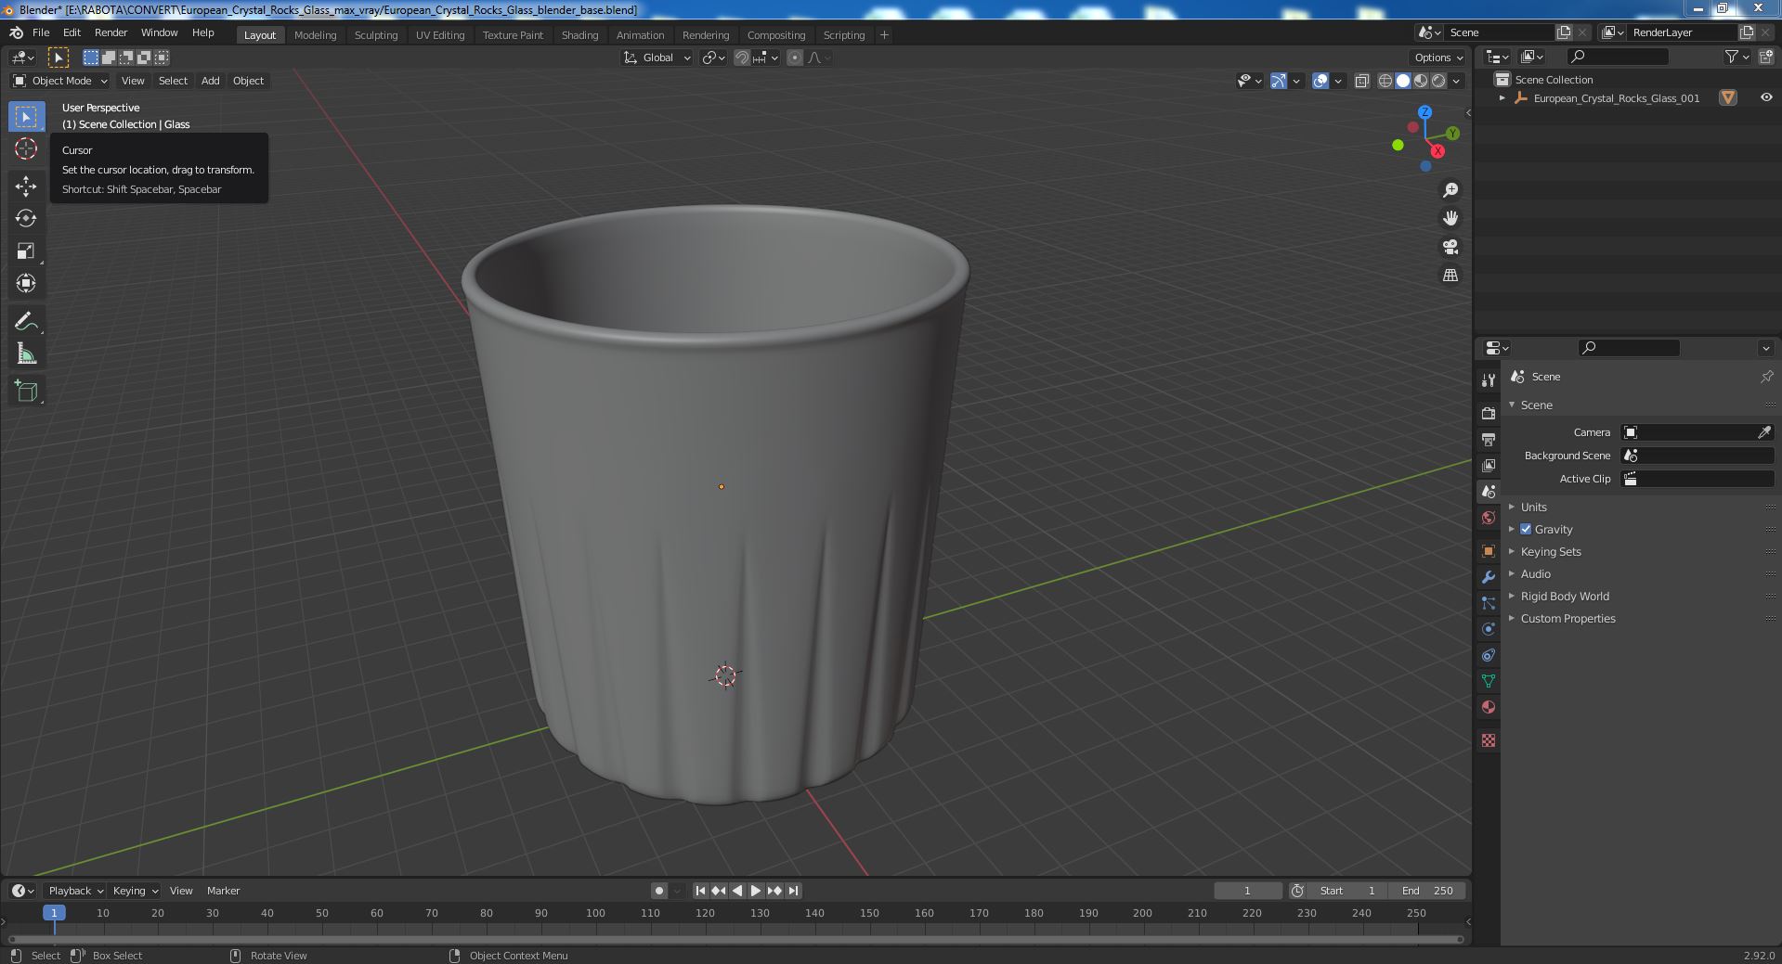The image size is (1782, 964).
Task: Open the Render menu
Action: click(111, 32)
